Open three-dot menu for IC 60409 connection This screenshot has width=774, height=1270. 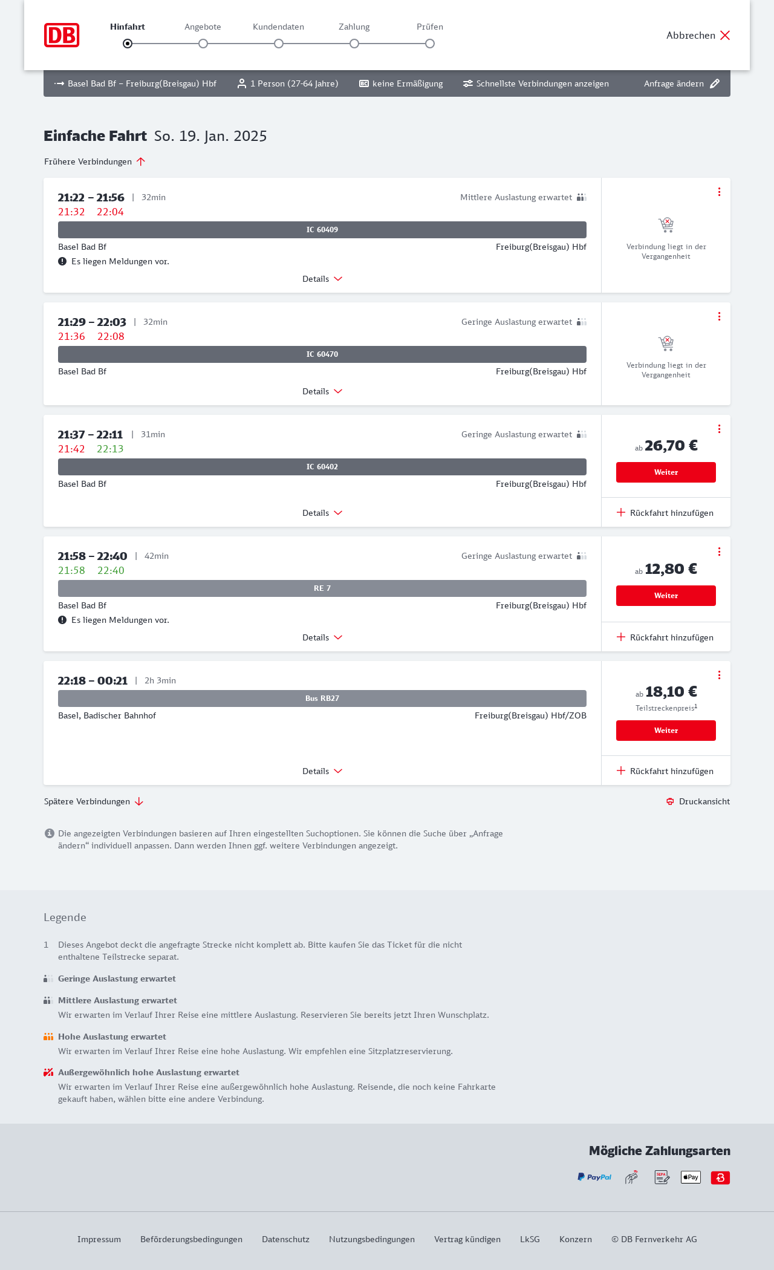719,192
